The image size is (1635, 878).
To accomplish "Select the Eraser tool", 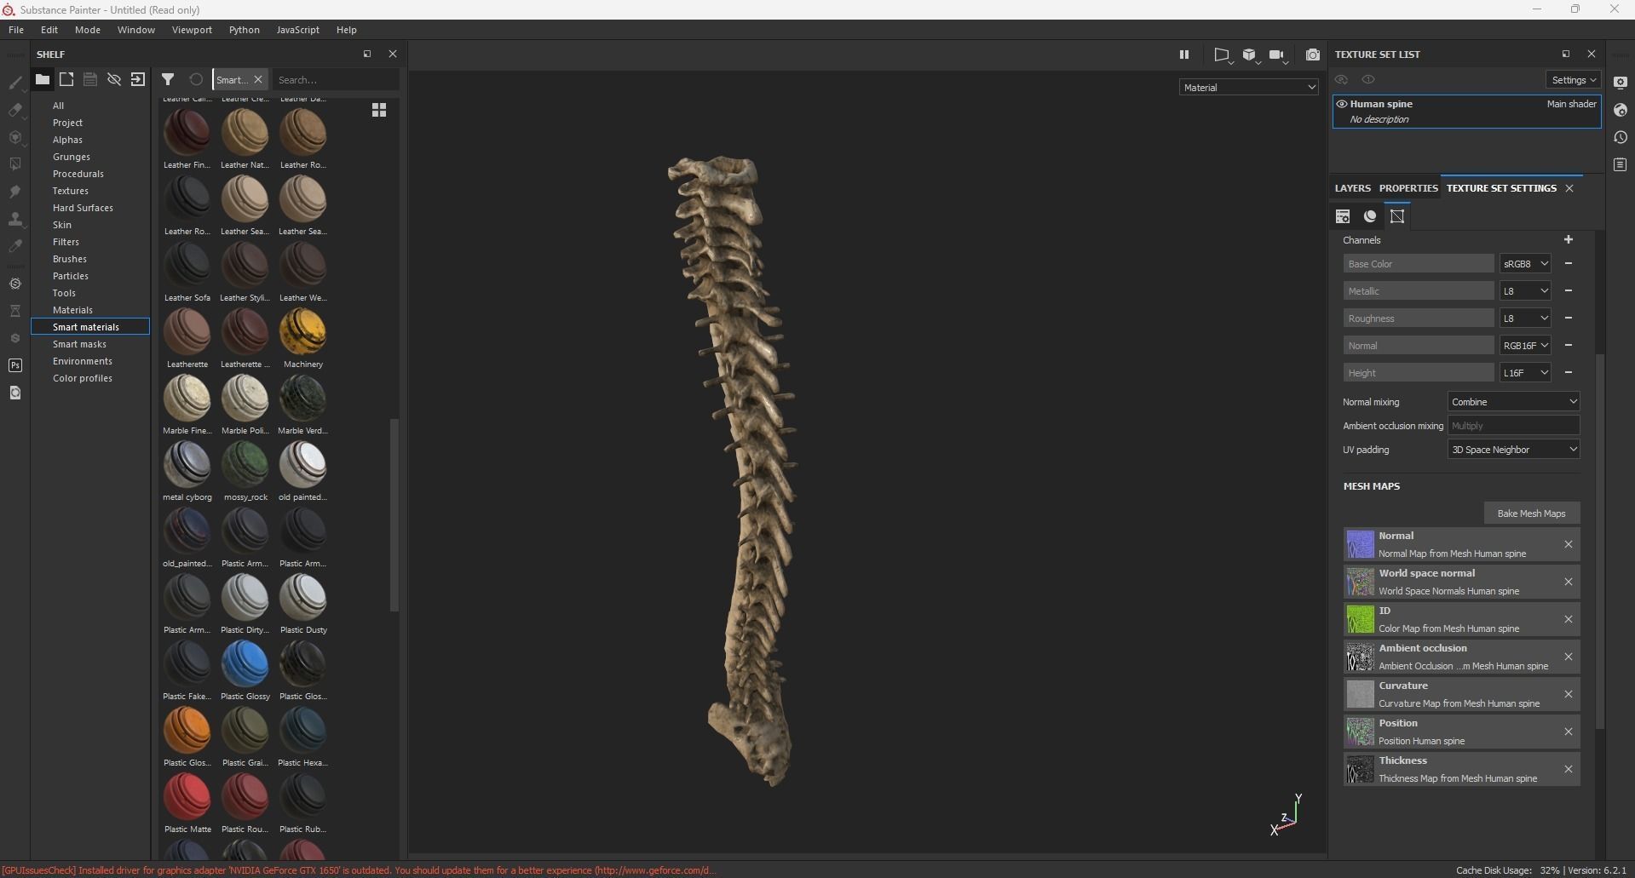I will tap(15, 108).
